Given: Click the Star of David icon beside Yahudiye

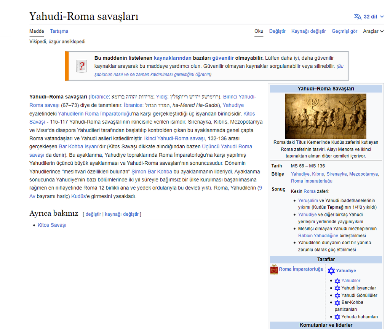Looking at the screenshot, I should (x=331, y=271).
